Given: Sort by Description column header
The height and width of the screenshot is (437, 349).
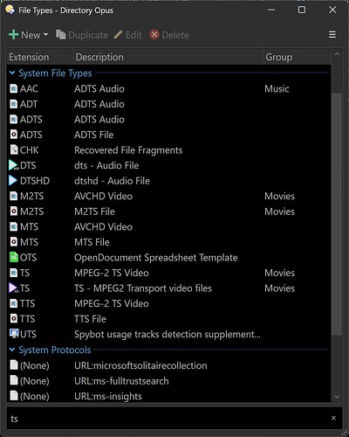Looking at the screenshot, I should (x=168, y=57).
